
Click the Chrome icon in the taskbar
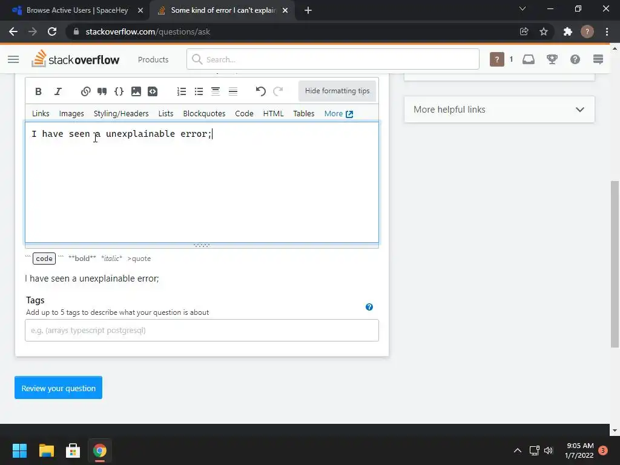click(100, 450)
